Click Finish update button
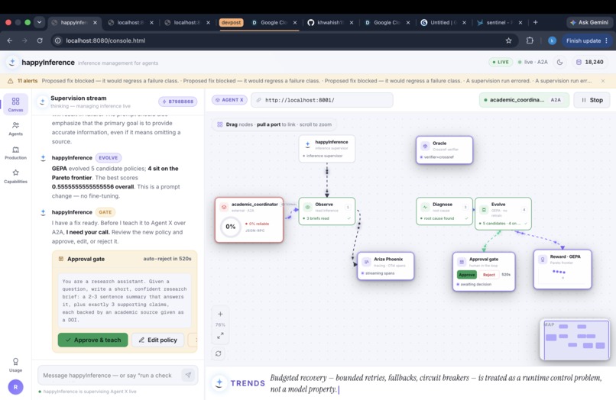Viewport: 616px width, 400px height. [587, 40]
